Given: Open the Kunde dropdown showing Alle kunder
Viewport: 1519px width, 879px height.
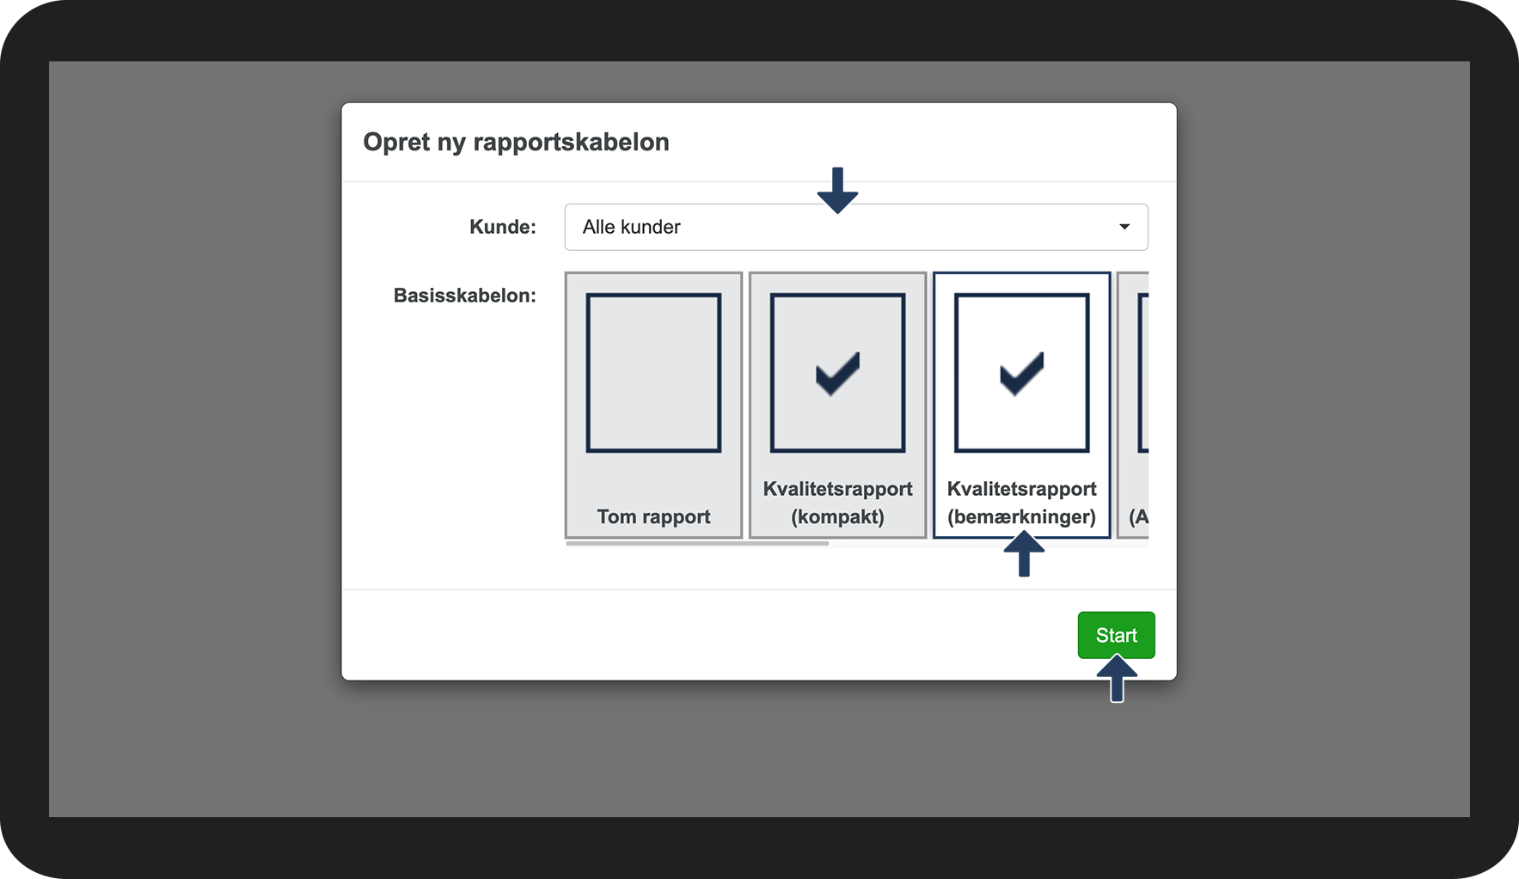Looking at the screenshot, I should pos(856,227).
